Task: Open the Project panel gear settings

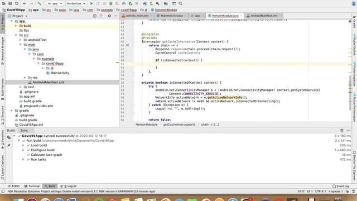Action: pos(109,16)
